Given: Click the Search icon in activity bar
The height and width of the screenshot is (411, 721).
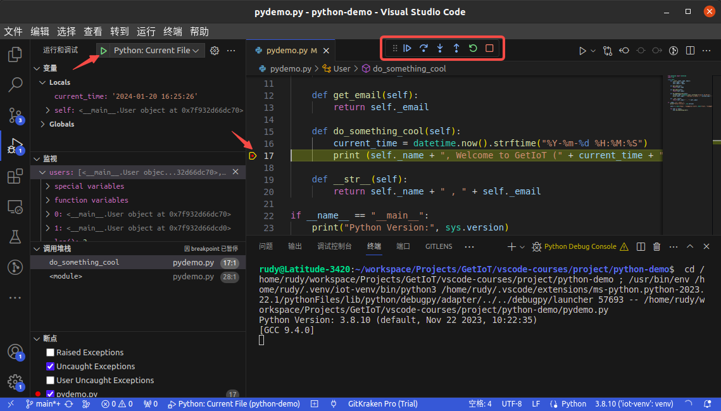Looking at the screenshot, I should click(15, 84).
